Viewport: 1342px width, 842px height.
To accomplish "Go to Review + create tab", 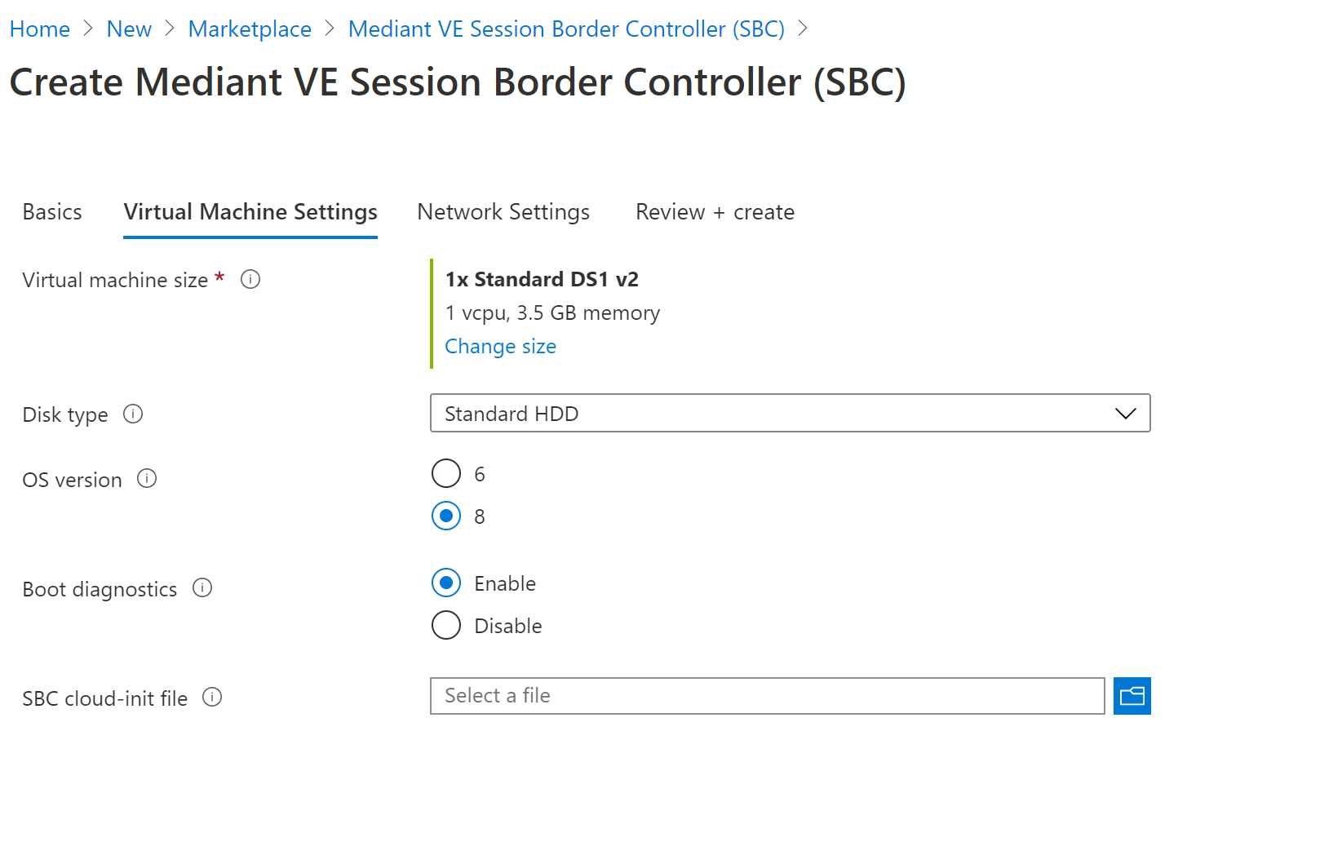I will (715, 212).
